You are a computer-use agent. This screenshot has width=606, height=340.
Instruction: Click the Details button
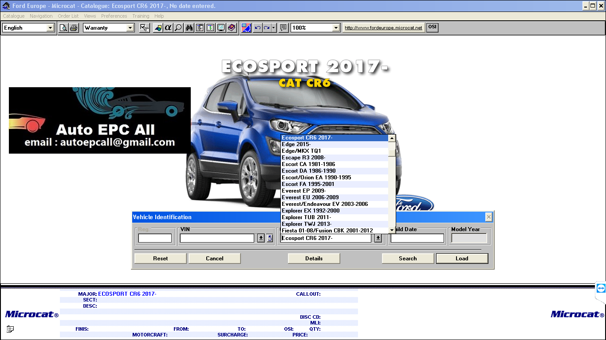point(314,259)
